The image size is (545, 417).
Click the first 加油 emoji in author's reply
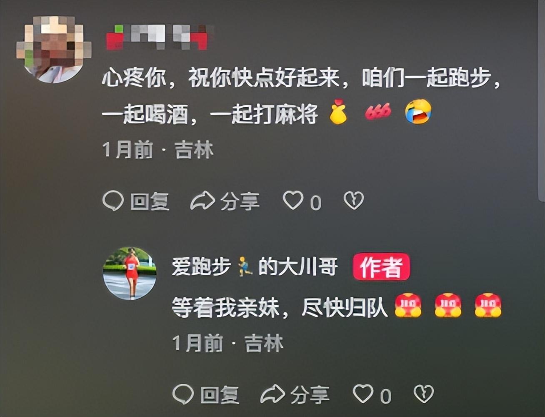(x=408, y=306)
